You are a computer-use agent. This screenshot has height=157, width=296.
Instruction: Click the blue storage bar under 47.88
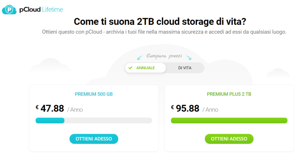pos(50,120)
